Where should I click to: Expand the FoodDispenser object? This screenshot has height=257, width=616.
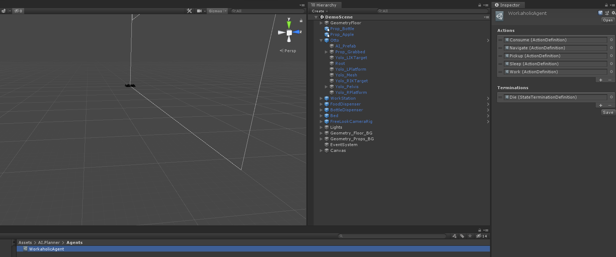tap(321, 104)
